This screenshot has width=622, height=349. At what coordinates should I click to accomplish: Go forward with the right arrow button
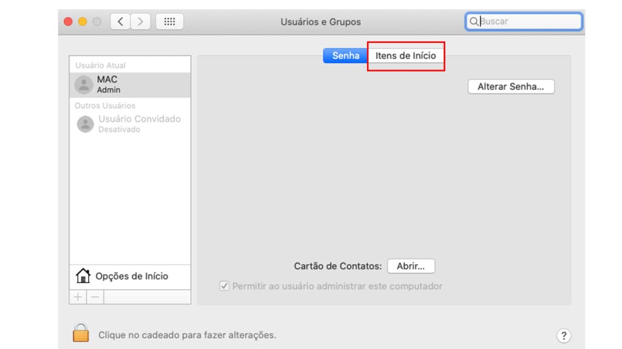140,21
